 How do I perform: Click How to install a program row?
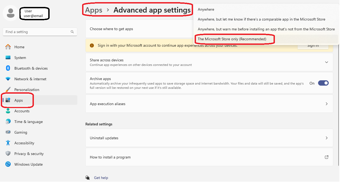click(x=209, y=157)
